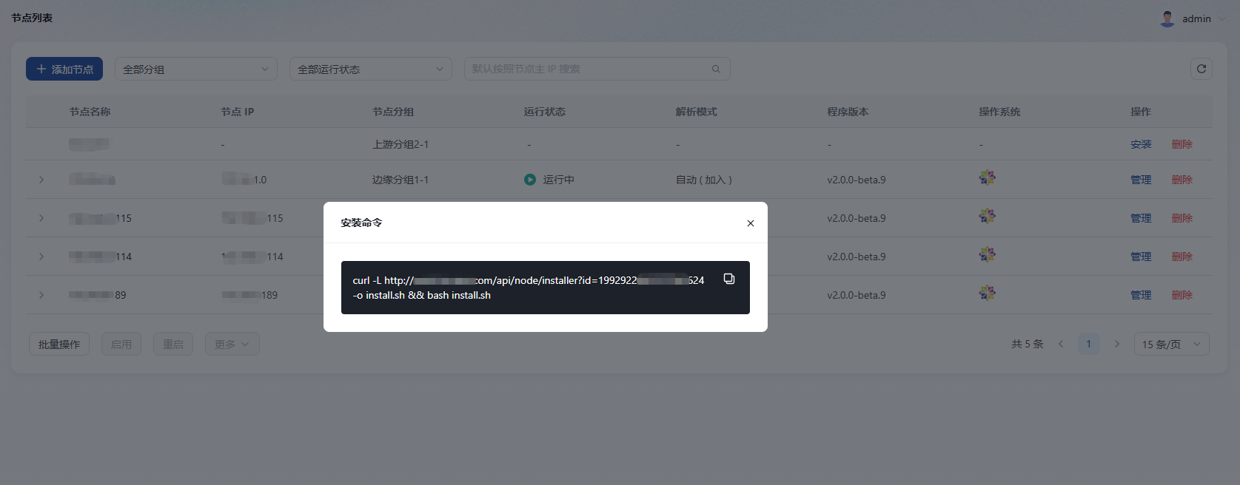This screenshot has width=1240, height=485.
Task: Click 管理 in the row ending 189
Action: pyautogui.click(x=1141, y=295)
